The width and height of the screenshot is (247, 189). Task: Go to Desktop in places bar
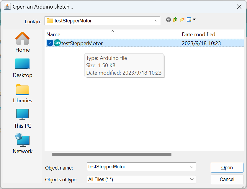tap(22, 68)
